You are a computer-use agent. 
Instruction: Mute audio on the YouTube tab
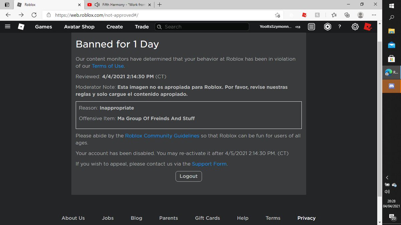pos(97,5)
